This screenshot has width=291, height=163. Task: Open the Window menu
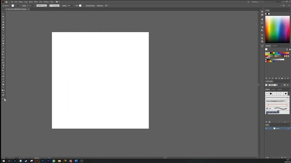[46, 2]
